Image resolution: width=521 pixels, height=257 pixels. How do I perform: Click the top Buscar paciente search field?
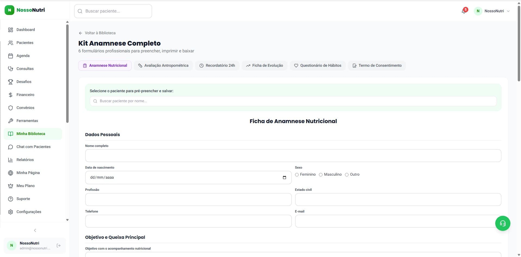113,11
